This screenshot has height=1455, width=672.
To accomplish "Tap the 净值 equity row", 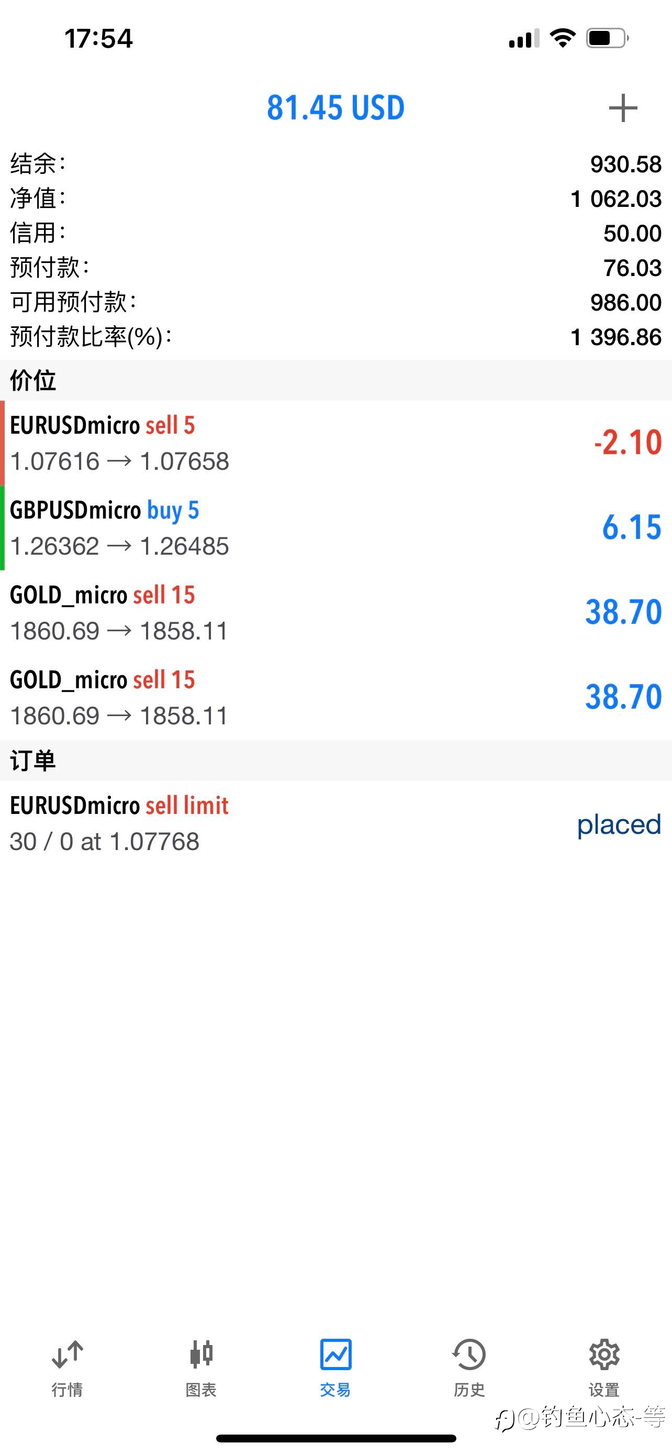I will 335,199.
